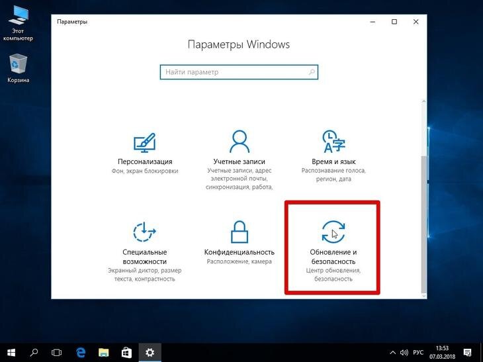Open the Windows Start button
The image size is (483, 362).
tap(11, 353)
